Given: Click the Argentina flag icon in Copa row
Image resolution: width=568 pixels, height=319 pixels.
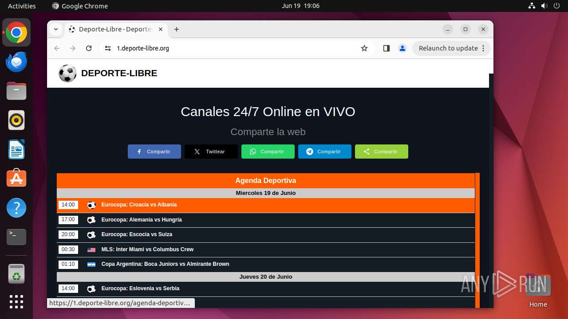Looking at the screenshot, I should (x=91, y=265).
